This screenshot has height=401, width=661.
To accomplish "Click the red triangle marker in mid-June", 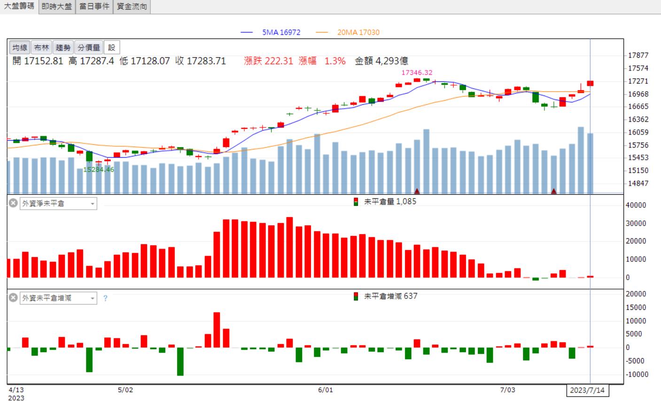I will (x=417, y=191).
